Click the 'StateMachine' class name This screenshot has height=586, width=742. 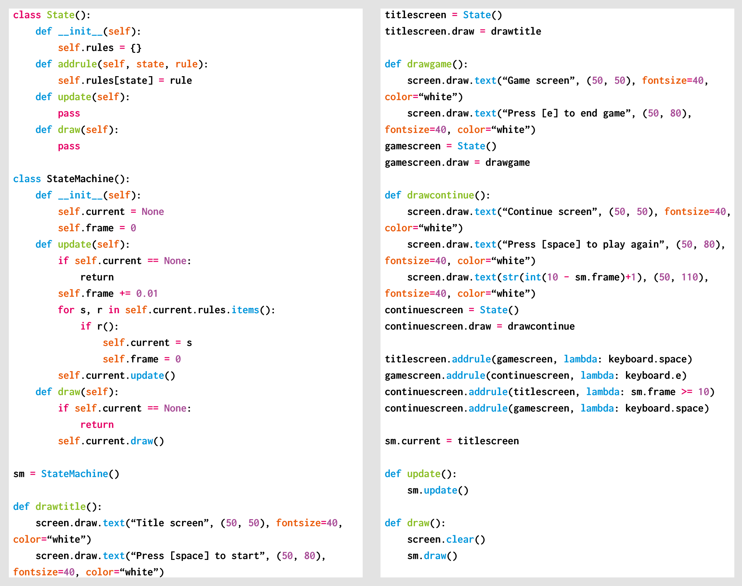click(80, 179)
